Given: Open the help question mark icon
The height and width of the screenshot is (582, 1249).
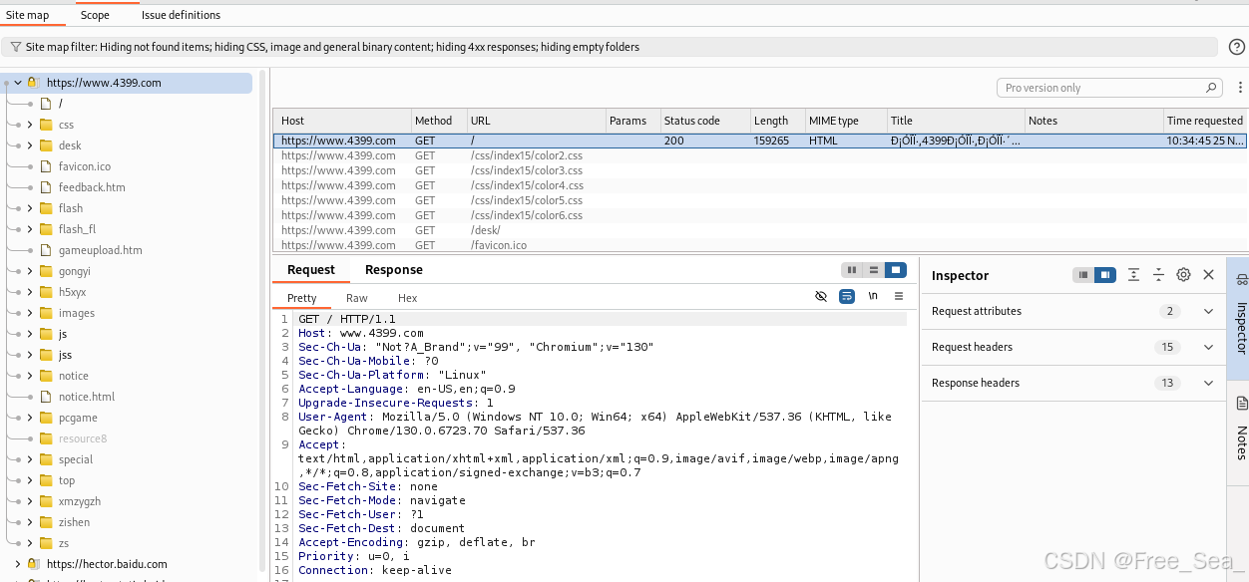Looking at the screenshot, I should [x=1236, y=47].
